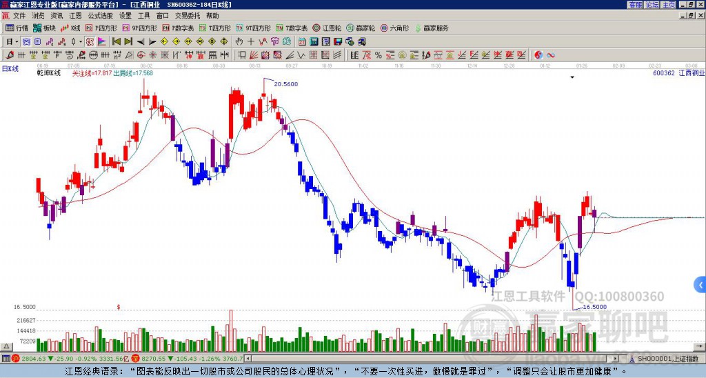Click the 日K线 label
Screen dimensions: 706x378
coord(10,68)
